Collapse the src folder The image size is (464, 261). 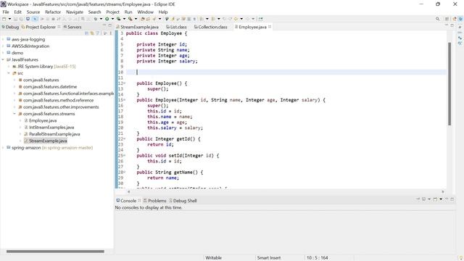[9, 73]
